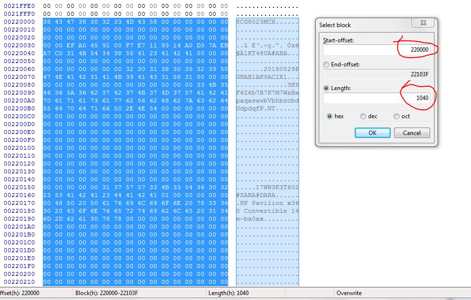The height and width of the screenshot is (300, 471).
Task: Click offset row 00220210
Action: [x=19, y=282]
